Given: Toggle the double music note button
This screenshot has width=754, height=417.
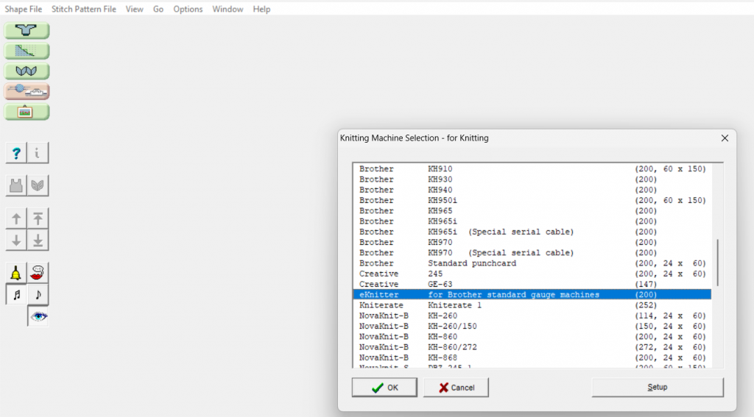Looking at the screenshot, I should [16, 295].
